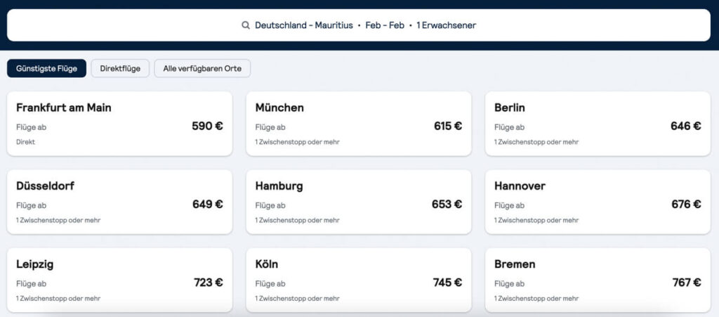
Task: Click the 646 € Berlin price
Action: 685,126
